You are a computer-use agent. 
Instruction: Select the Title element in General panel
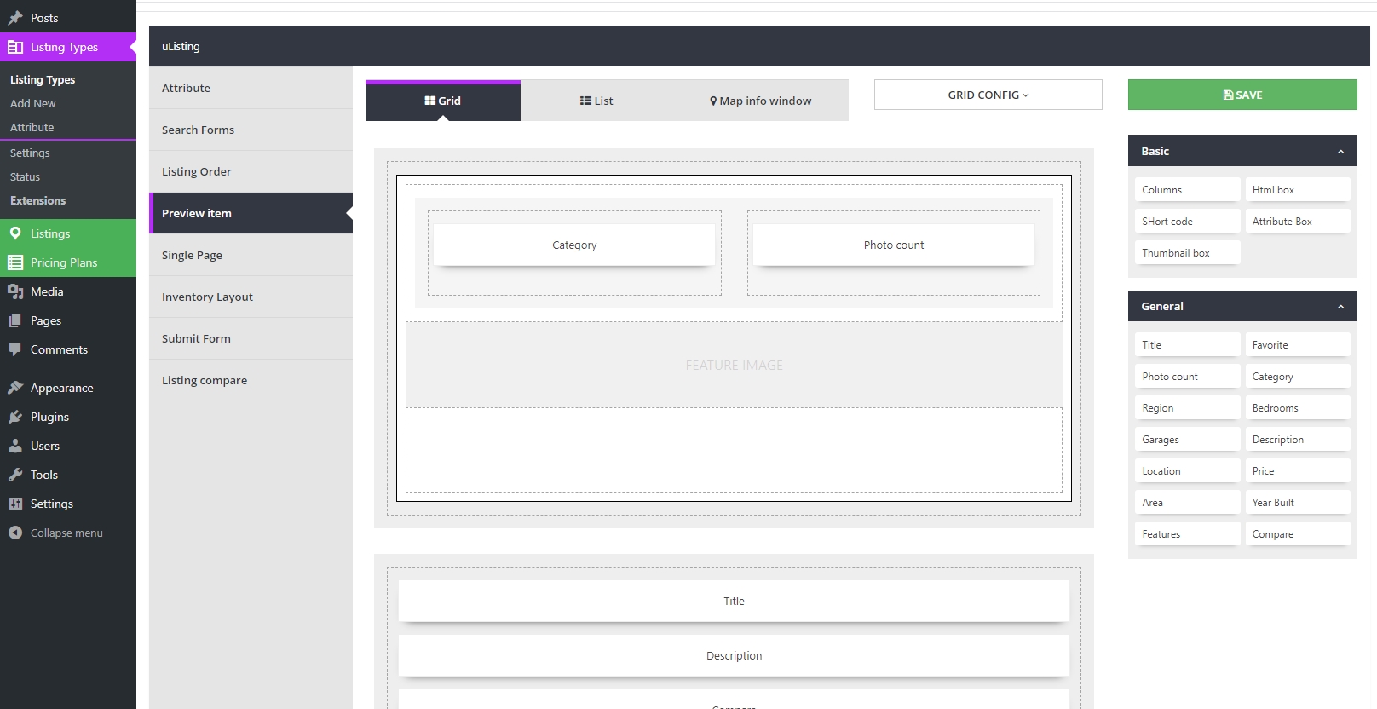(1187, 345)
